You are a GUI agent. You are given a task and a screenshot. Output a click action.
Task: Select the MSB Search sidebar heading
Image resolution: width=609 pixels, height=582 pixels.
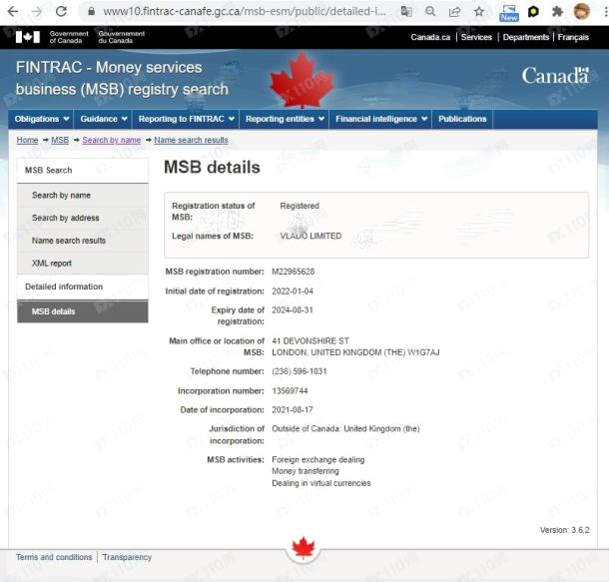pyautogui.click(x=83, y=171)
